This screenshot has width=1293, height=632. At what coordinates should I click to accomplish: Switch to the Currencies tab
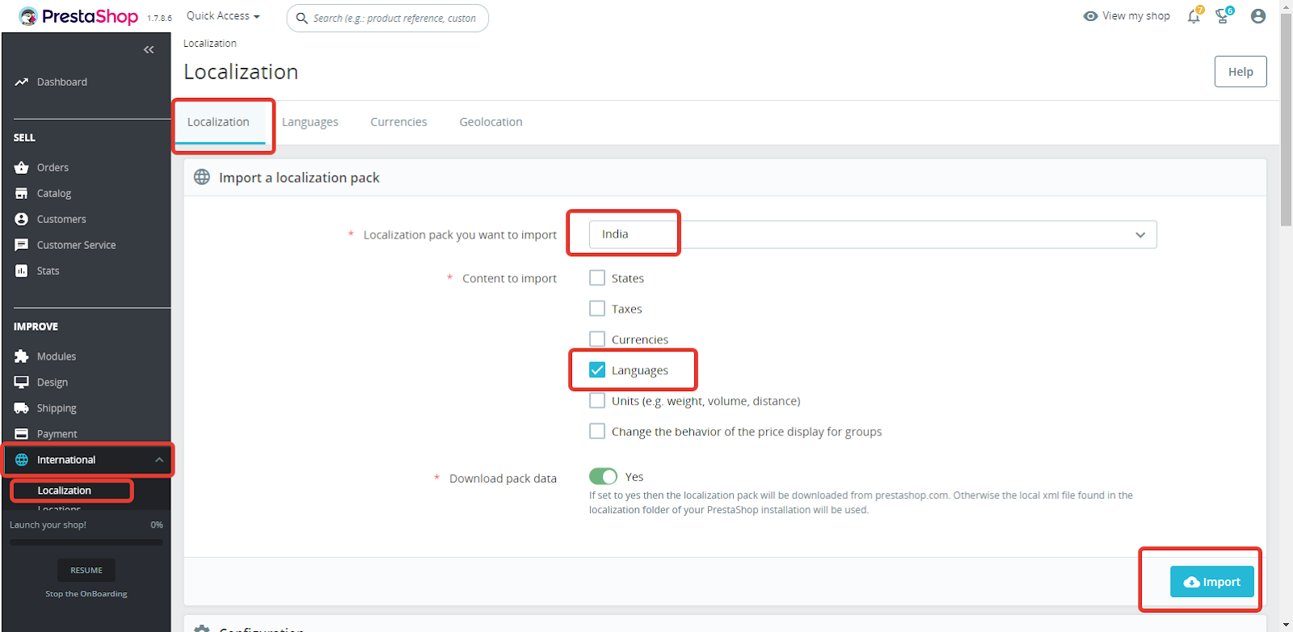(398, 122)
